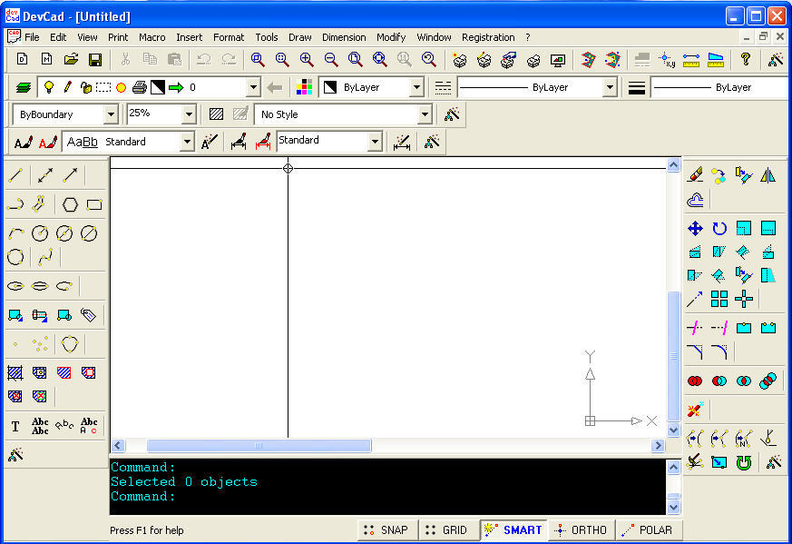Open the No Style hatch dropdown
Image resolution: width=792 pixels, height=544 pixels.
click(425, 114)
